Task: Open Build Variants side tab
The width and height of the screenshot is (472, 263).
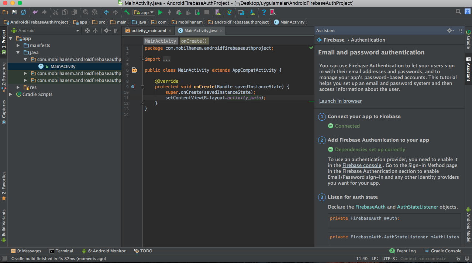Action: (x=4, y=225)
